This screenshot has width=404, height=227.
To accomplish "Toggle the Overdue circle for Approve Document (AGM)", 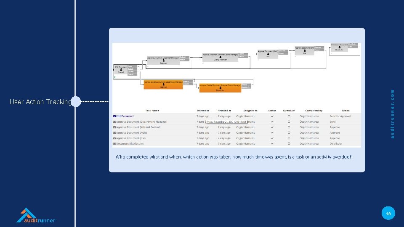I will (x=289, y=133).
